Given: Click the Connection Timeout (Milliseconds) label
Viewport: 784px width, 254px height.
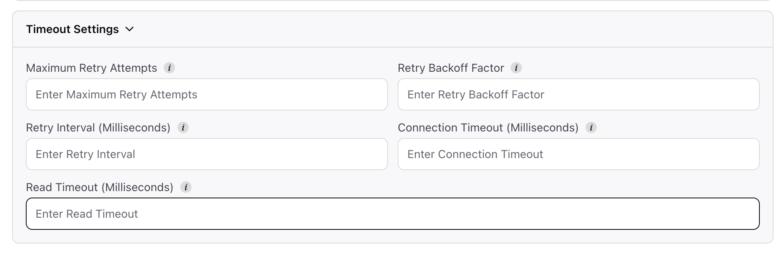Looking at the screenshot, I should coord(488,127).
